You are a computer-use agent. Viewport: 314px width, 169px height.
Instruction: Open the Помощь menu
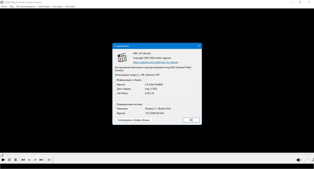click(x=70, y=7)
